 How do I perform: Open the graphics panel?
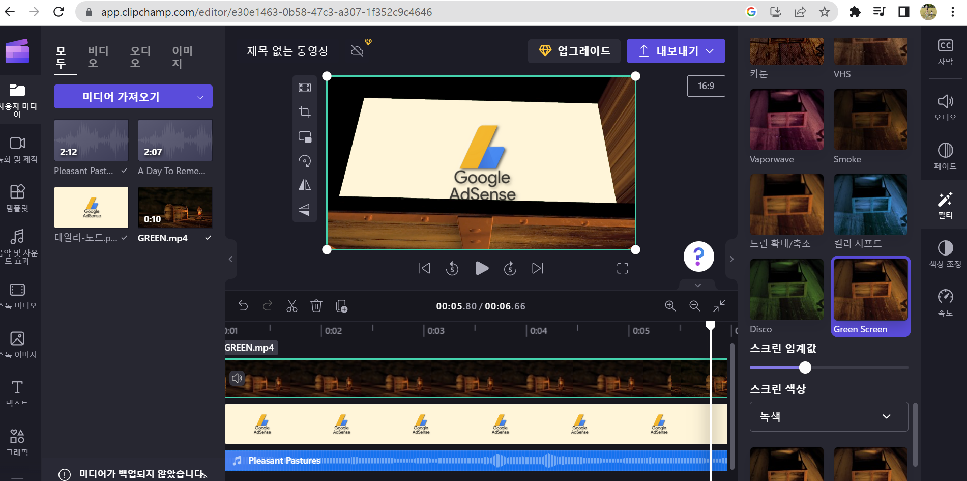pos(17,442)
